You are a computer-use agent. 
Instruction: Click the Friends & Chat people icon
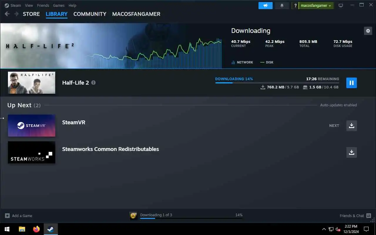(369, 216)
